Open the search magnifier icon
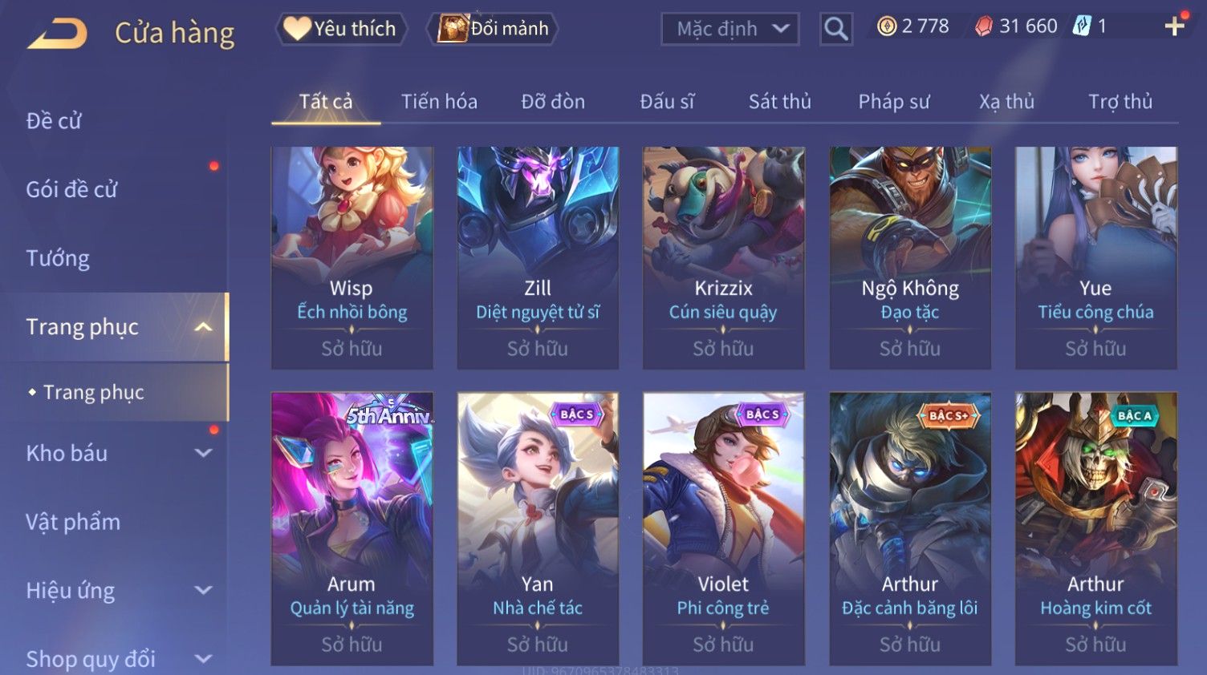Viewport: 1207px width, 675px height. click(835, 29)
